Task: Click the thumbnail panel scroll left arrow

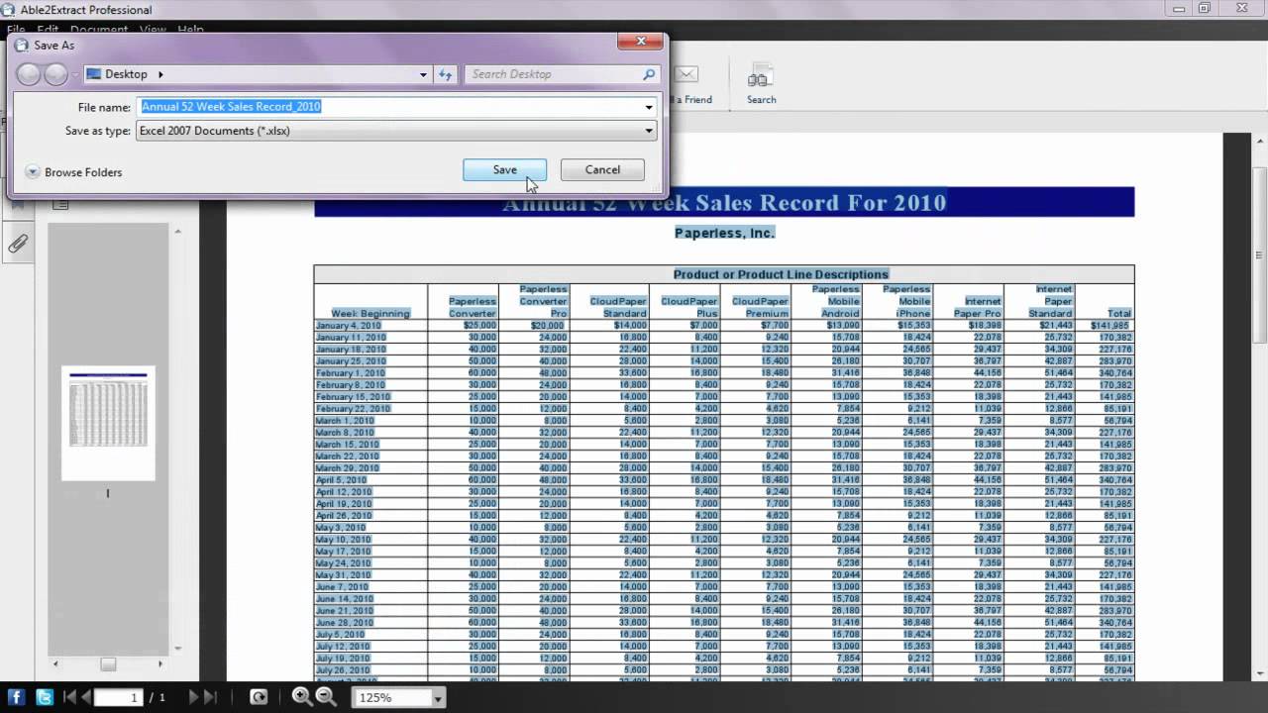Action: (x=55, y=663)
